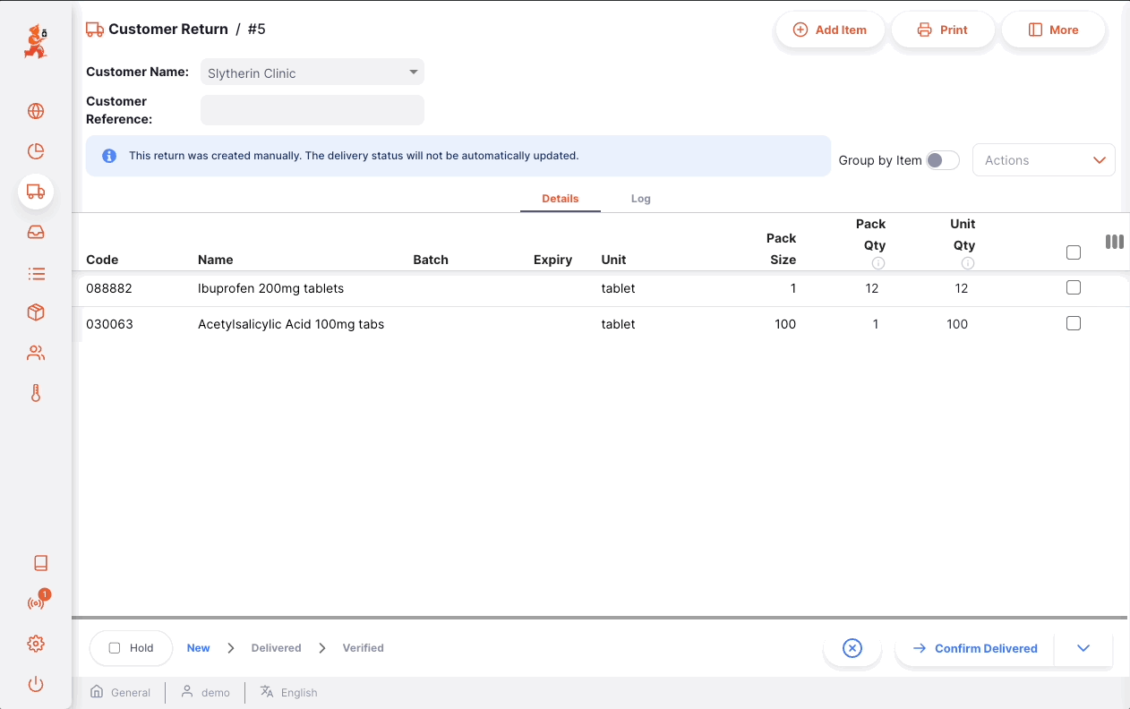Image resolution: width=1130 pixels, height=709 pixels.
Task: Switch to the Details tab
Action: [561, 199]
